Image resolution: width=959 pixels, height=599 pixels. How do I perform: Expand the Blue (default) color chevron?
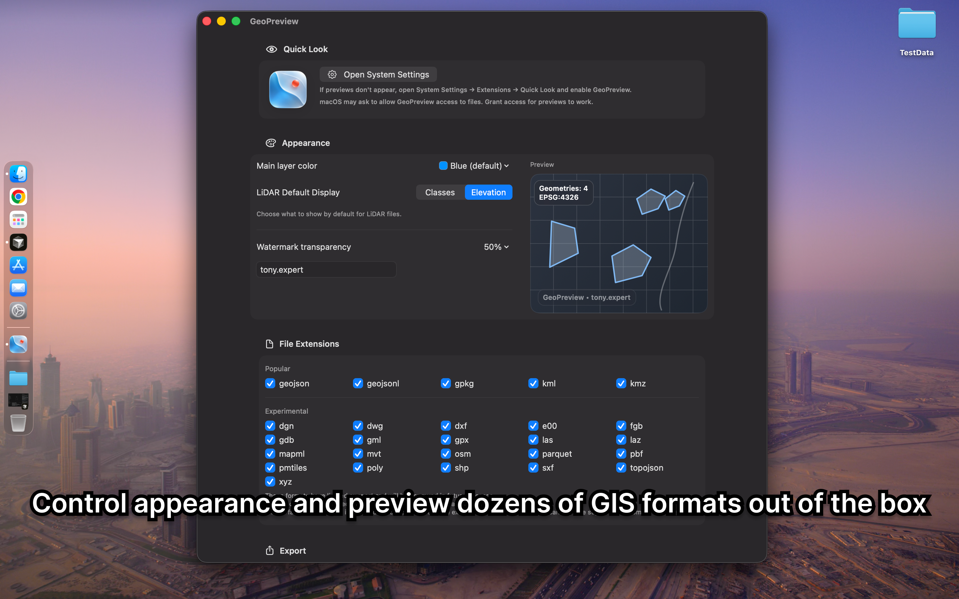(506, 166)
